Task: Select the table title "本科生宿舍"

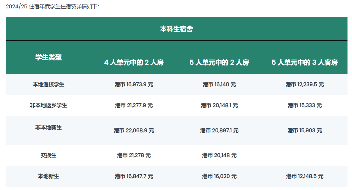Action: [x=176, y=29]
